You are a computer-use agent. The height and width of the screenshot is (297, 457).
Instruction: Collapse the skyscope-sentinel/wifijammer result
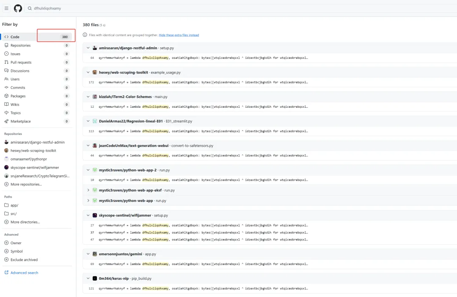[x=88, y=215]
